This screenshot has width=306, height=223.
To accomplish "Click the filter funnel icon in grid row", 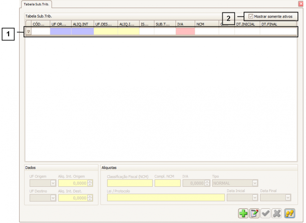I will [x=28, y=32].
